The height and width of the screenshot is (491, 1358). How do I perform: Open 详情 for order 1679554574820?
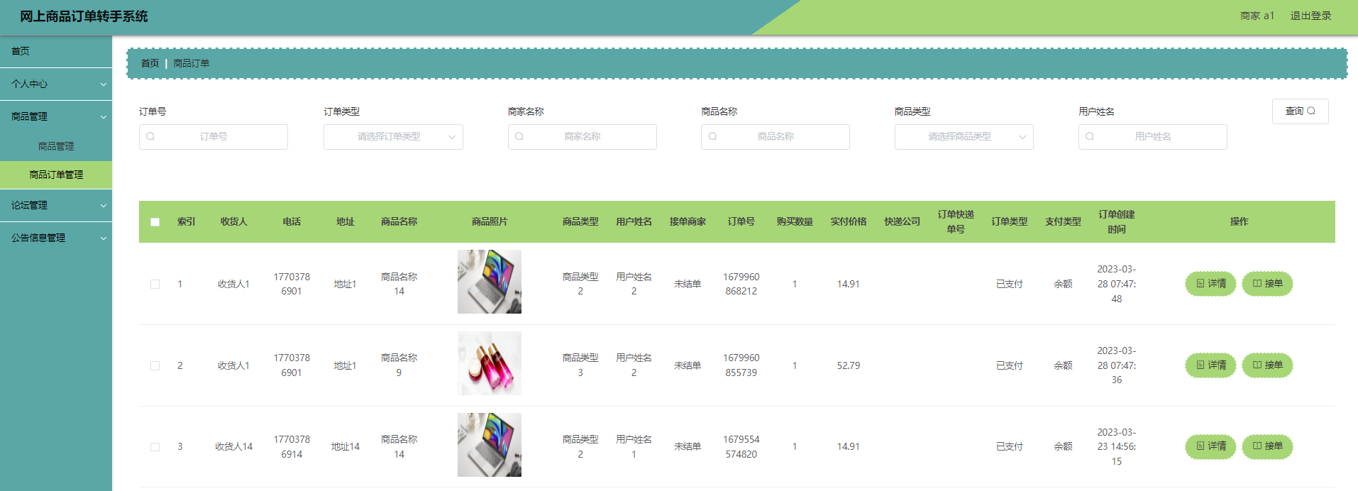point(1210,446)
